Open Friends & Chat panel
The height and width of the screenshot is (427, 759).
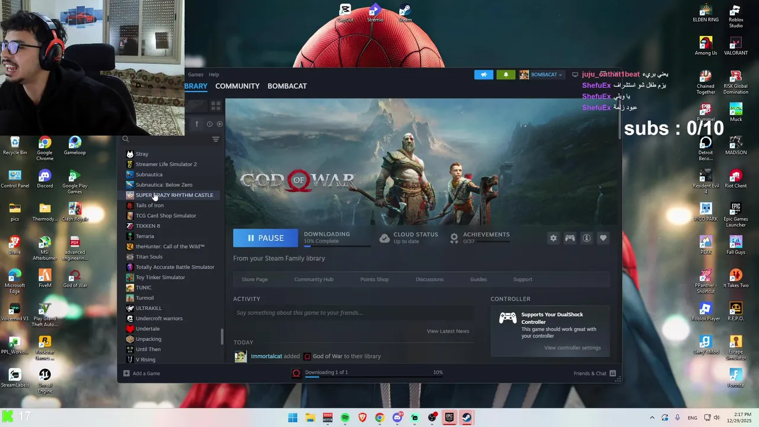point(595,374)
